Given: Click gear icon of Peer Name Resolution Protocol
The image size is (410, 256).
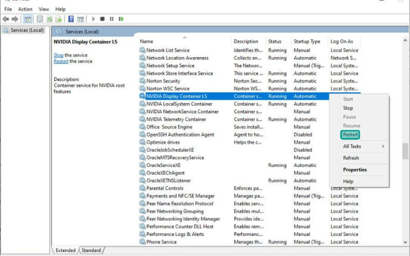Looking at the screenshot, I should tap(142, 203).
